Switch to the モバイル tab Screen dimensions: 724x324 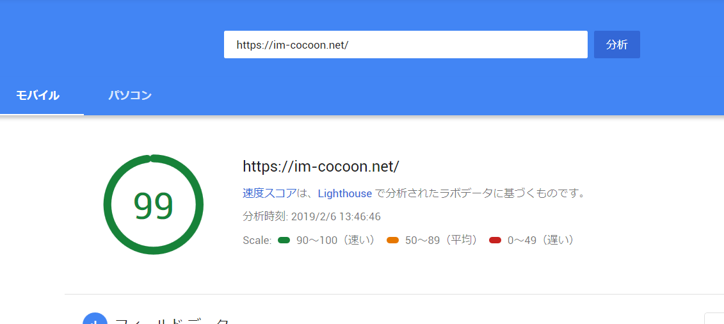[x=38, y=96]
